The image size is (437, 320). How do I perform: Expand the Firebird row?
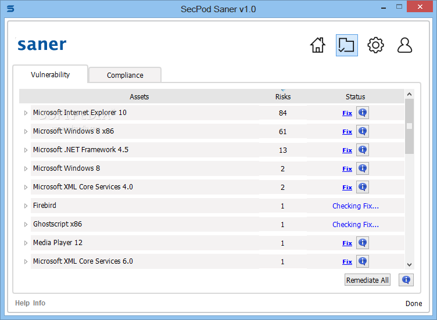[26, 206]
